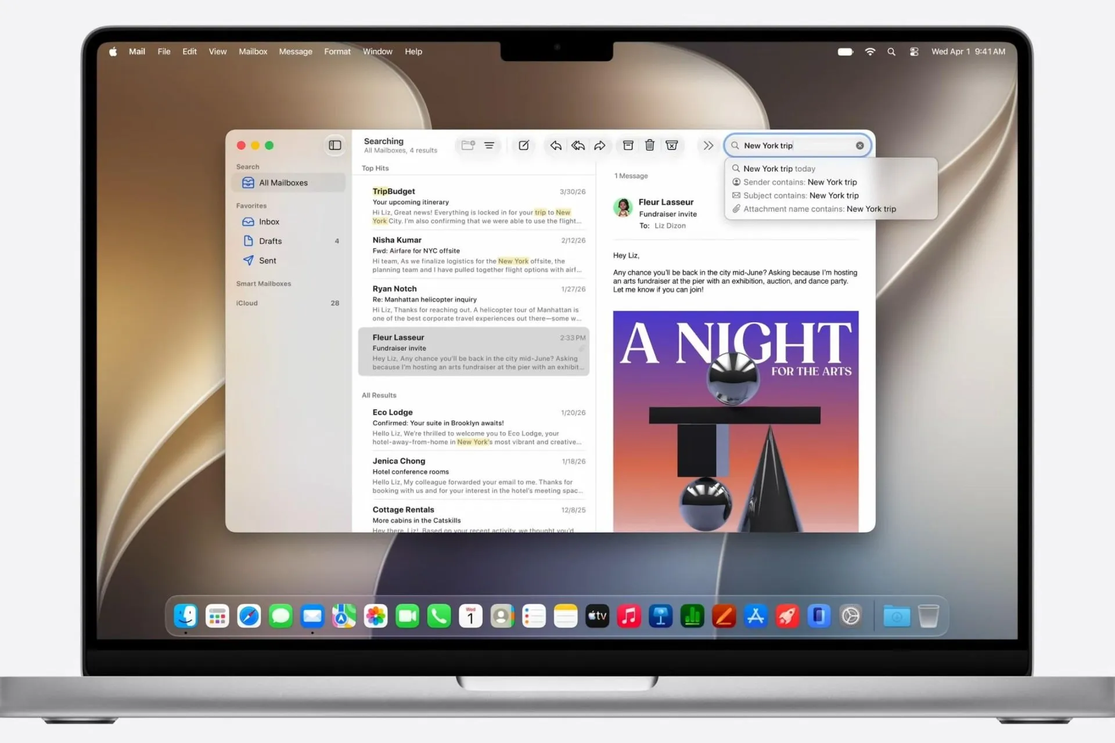The width and height of the screenshot is (1115, 743).
Task: Open Calendar from the Dock
Action: 470,616
